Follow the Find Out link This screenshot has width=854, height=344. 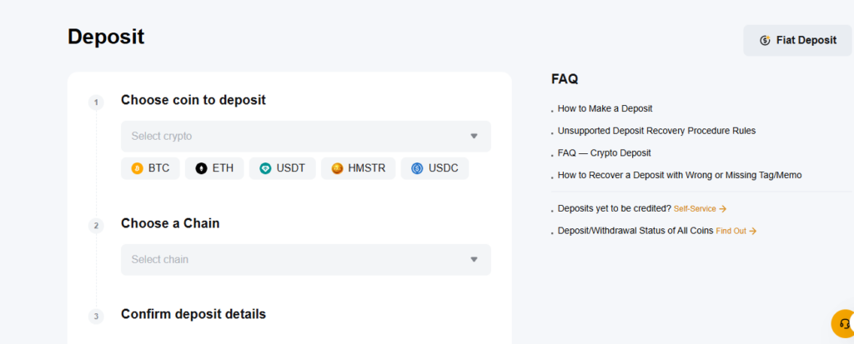pos(736,231)
